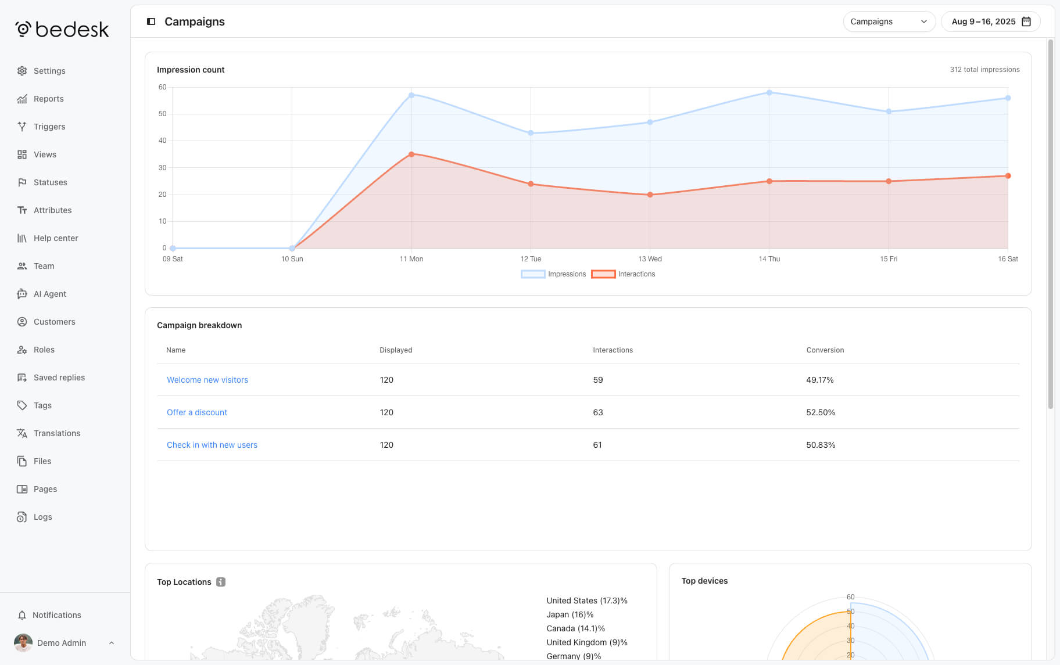Viewport: 1060px width, 665px height.
Task: Click the Interactions column header
Action: (613, 350)
